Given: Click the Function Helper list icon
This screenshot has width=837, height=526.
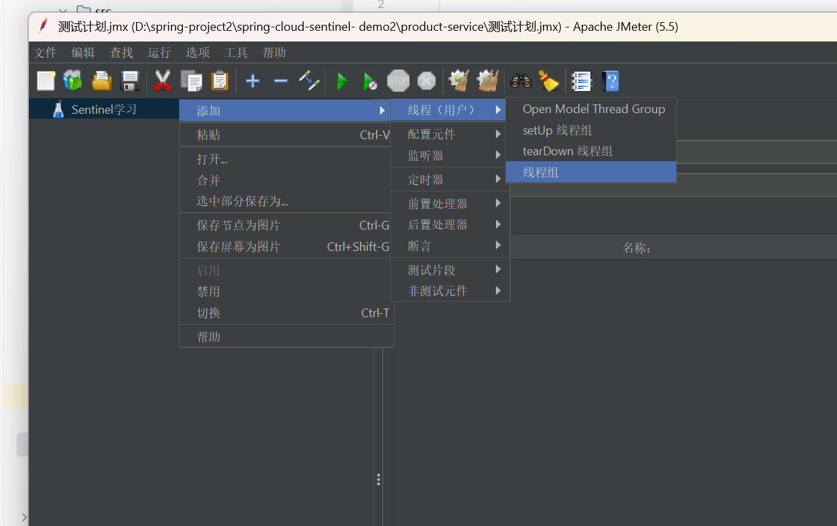Looking at the screenshot, I should (582, 81).
